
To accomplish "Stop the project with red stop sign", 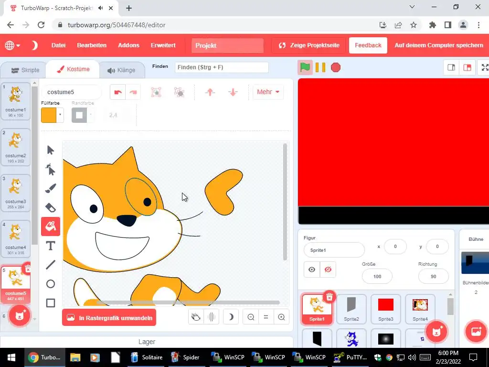I will 336,67.
